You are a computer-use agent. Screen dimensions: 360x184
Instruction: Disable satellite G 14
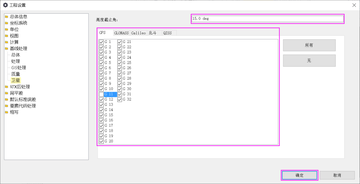pyautogui.click(x=101, y=110)
